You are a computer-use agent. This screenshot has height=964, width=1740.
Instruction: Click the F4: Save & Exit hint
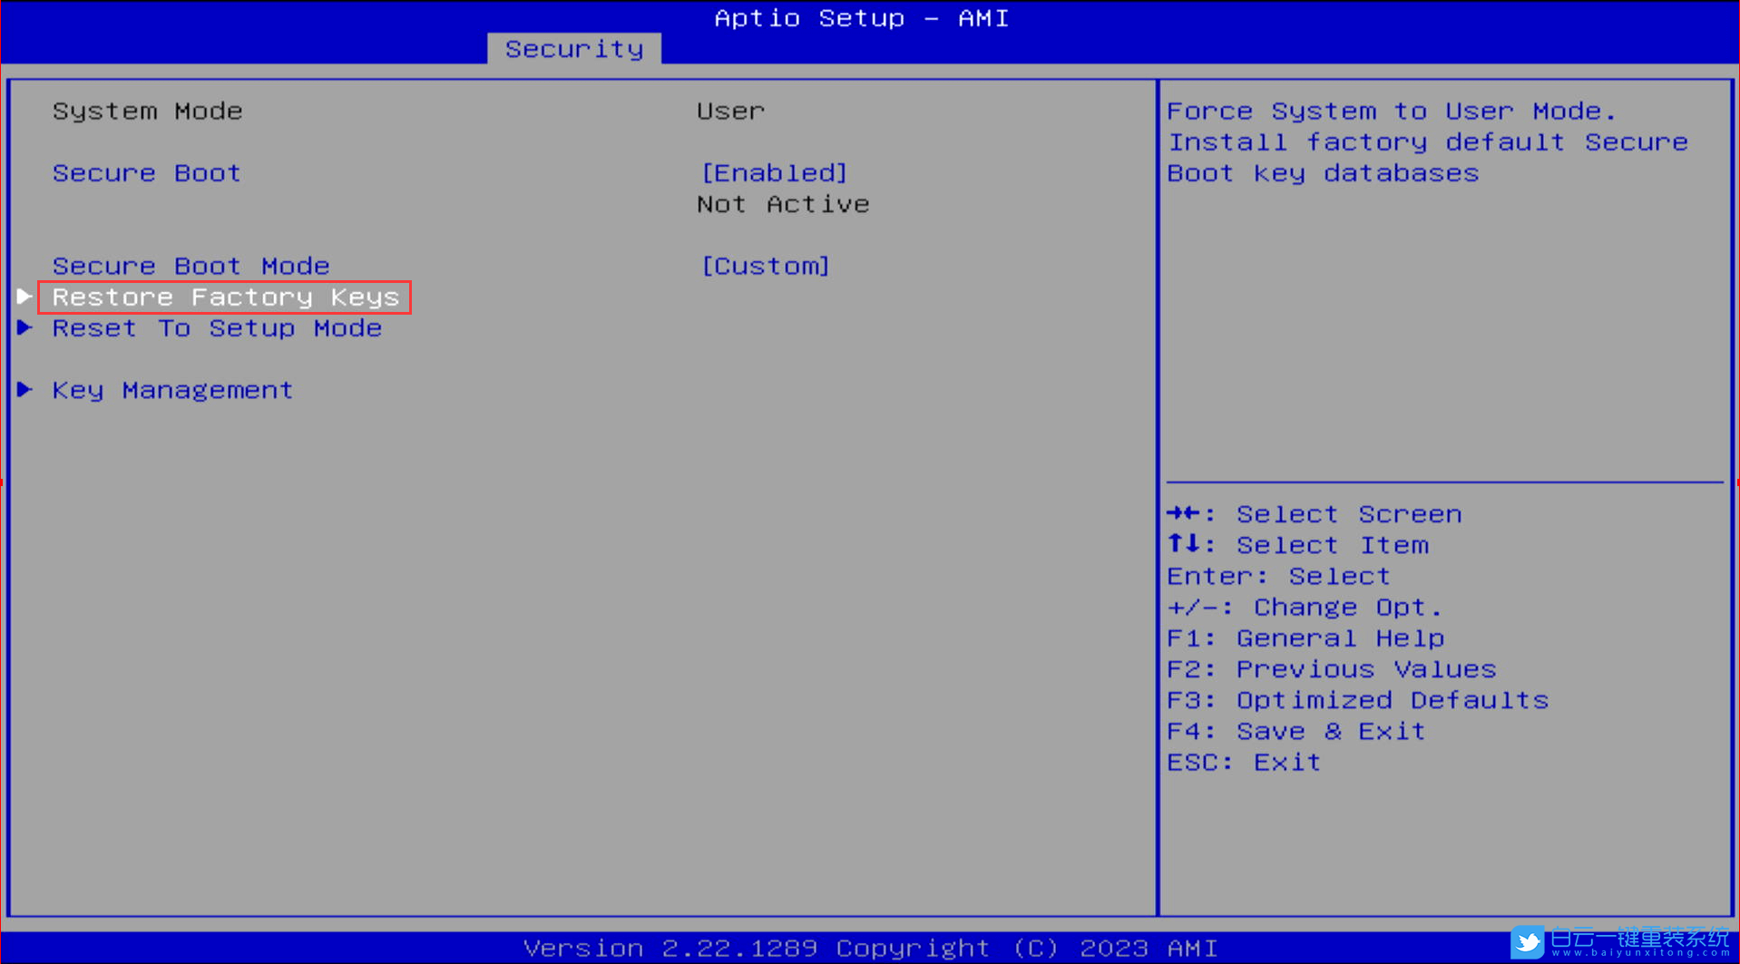point(1295,731)
